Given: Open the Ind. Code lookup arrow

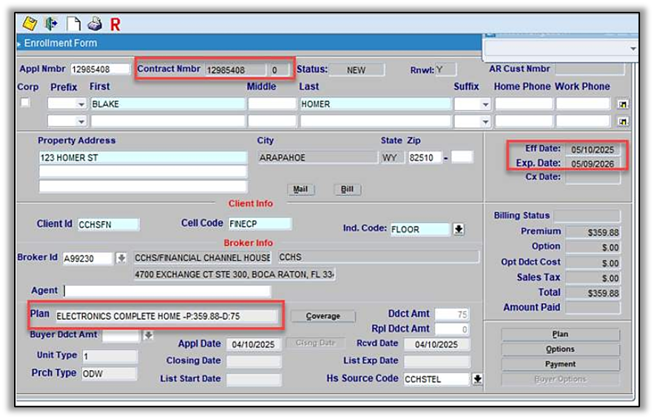Looking at the screenshot, I should tap(459, 230).
